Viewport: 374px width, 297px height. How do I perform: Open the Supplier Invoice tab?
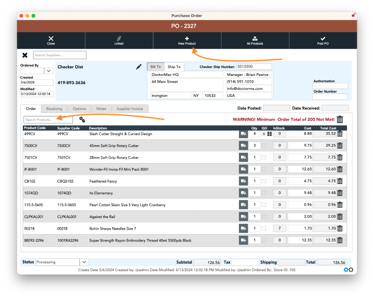point(129,109)
